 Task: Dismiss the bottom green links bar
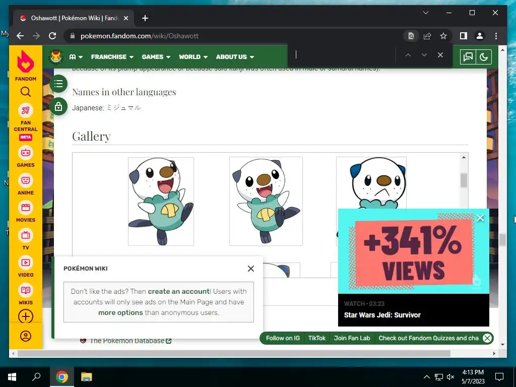coord(487,338)
